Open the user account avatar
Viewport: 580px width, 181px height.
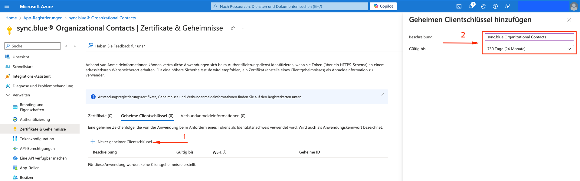(574, 6)
